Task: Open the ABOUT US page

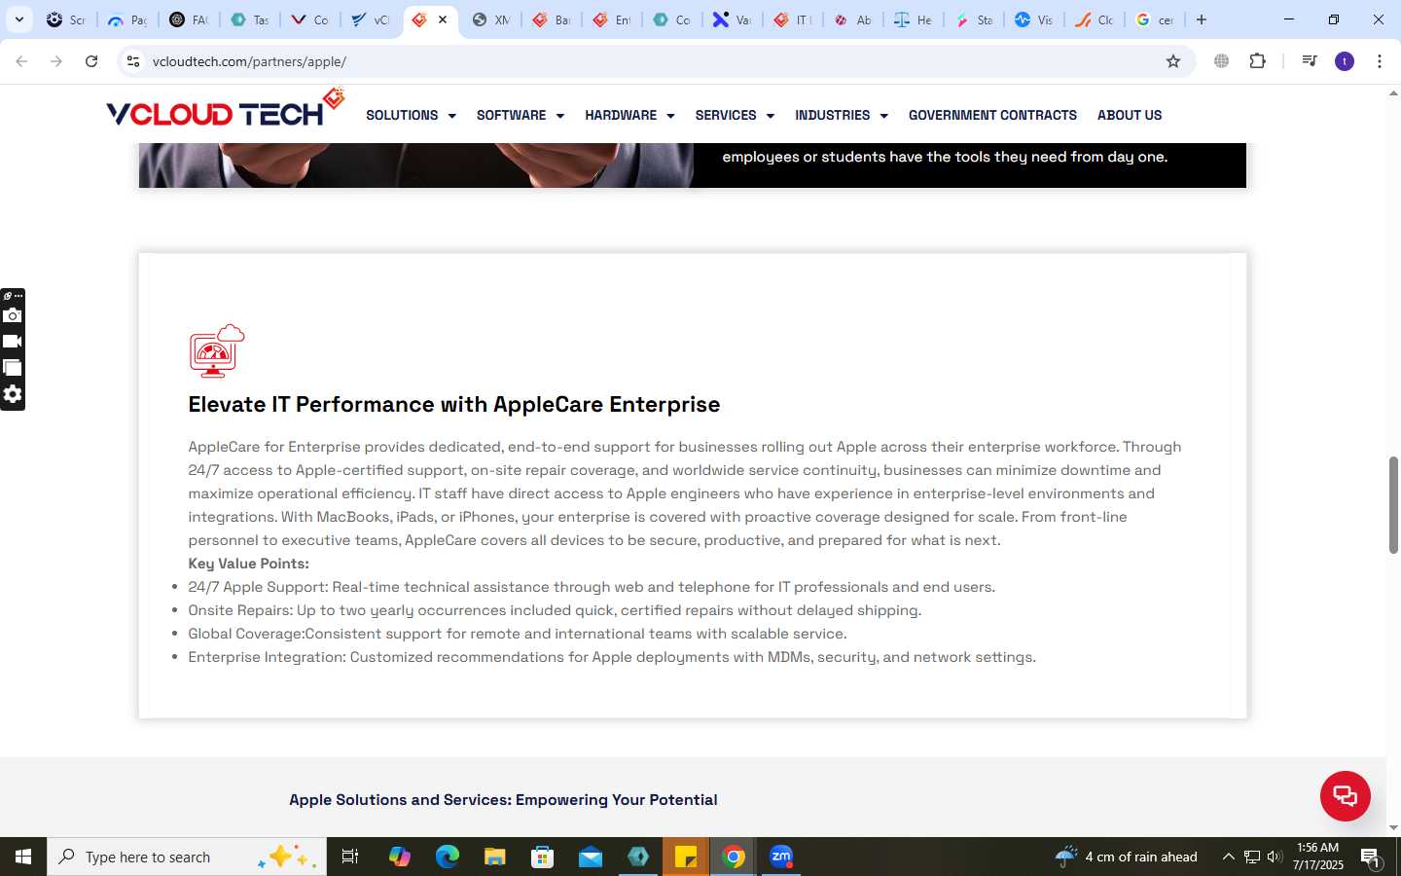Action: coord(1130,115)
